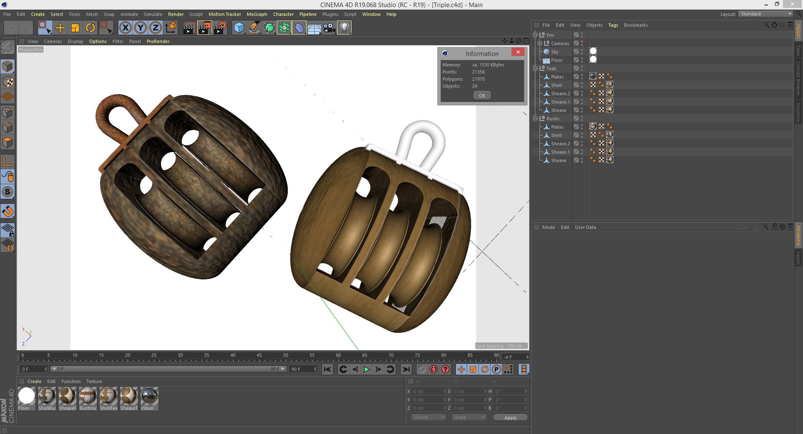
Task: Open Tags menu in Object Manager
Action: 613,25
